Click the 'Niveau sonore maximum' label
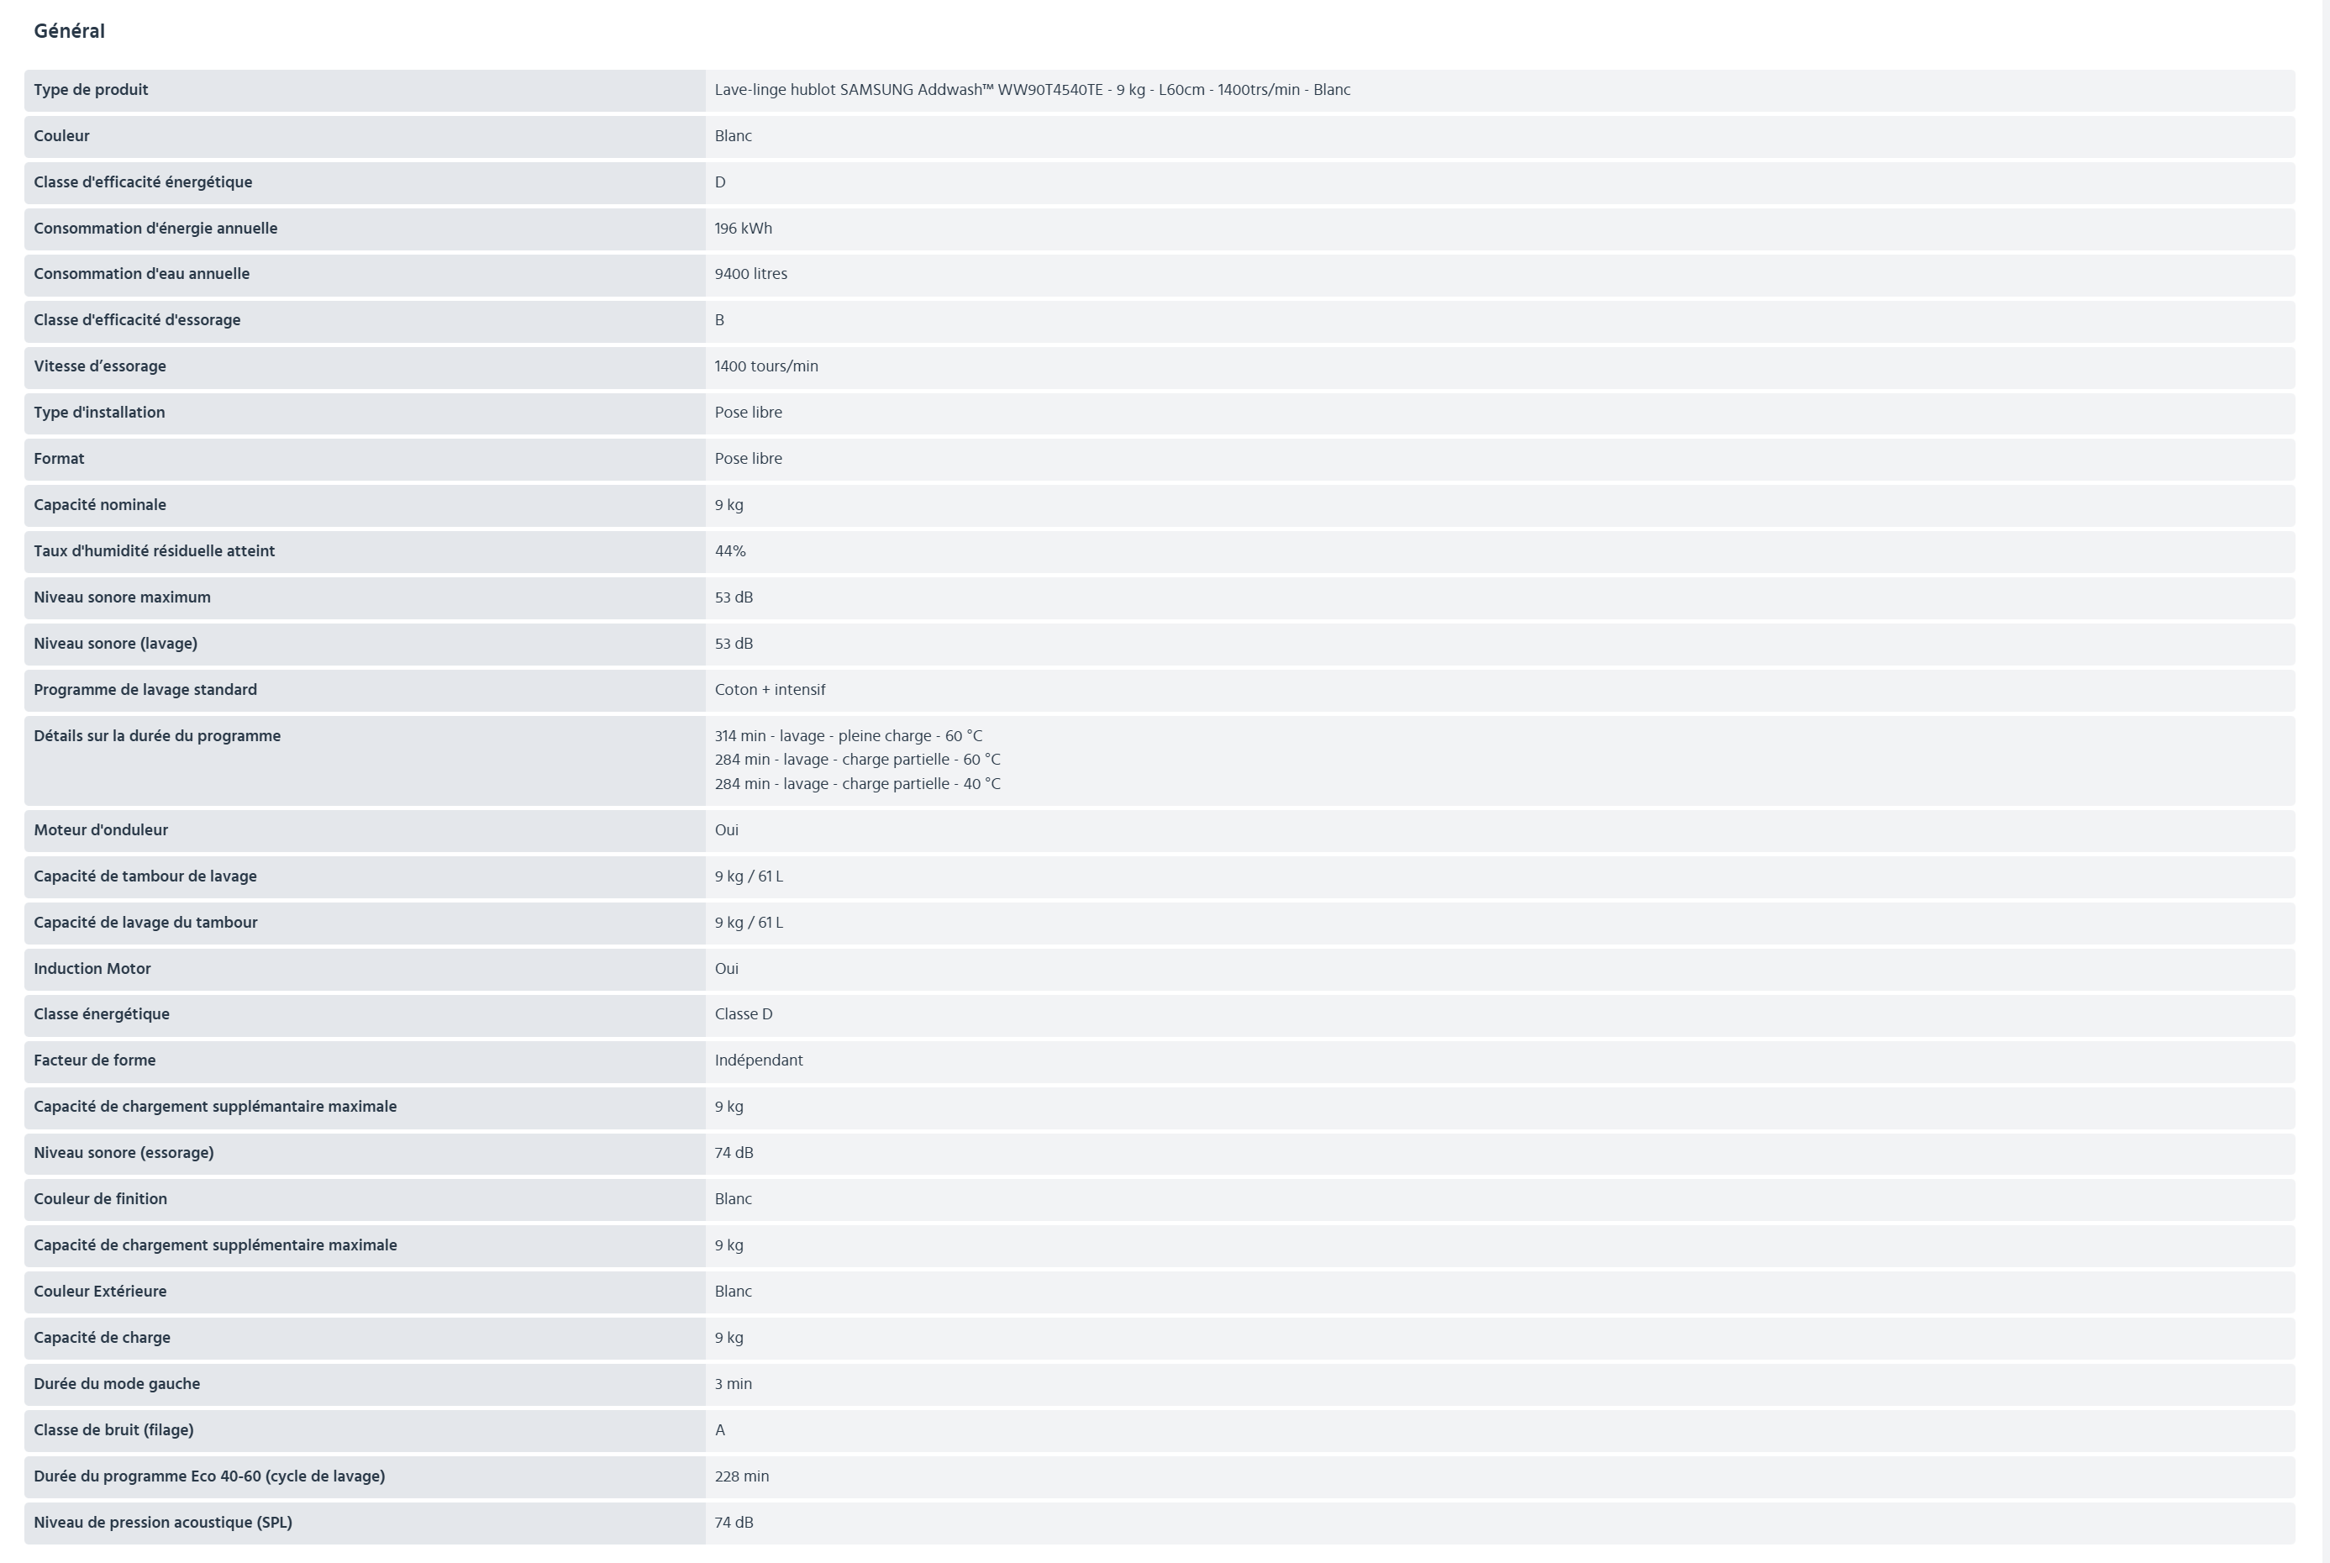Image resolution: width=2330 pixels, height=1563 pixels. tap(122, 597)
